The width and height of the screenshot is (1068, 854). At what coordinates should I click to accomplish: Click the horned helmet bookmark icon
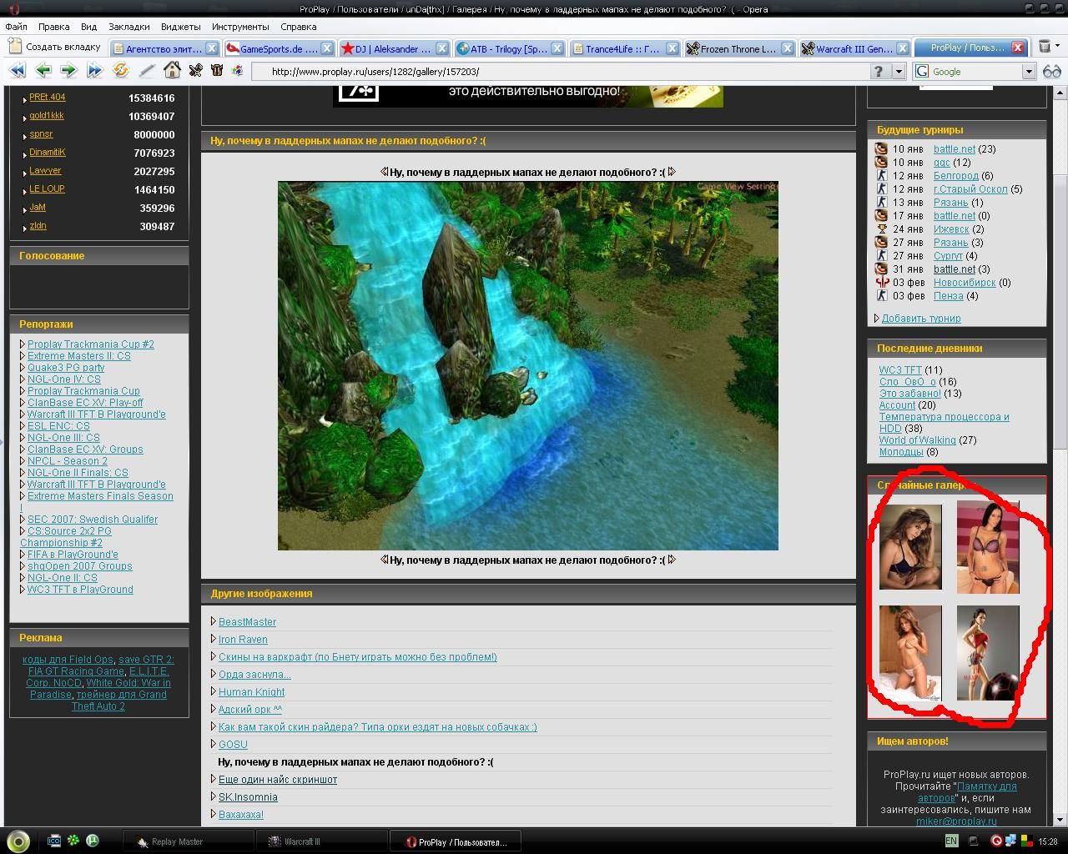(217, 71)
